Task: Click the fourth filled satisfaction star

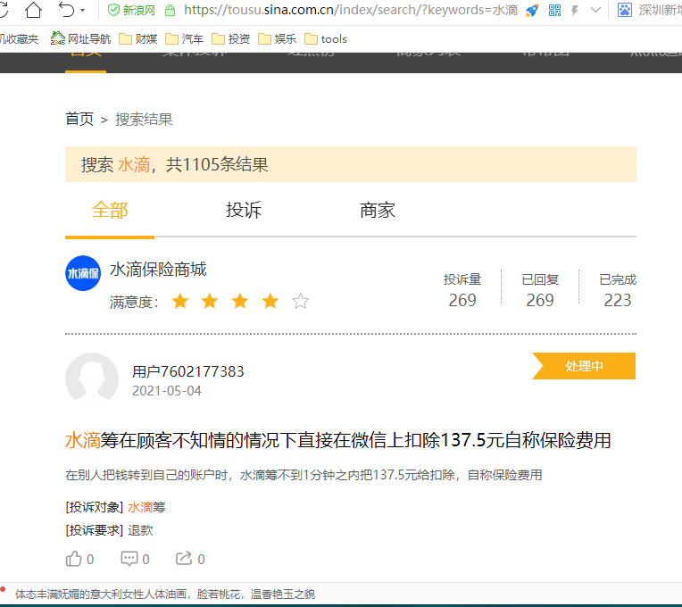Action: pyautogui.click(x=270, y=301)
